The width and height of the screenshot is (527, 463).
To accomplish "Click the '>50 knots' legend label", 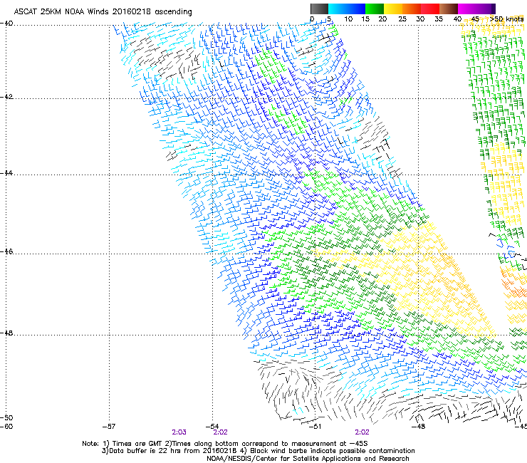I will [506, 19].
